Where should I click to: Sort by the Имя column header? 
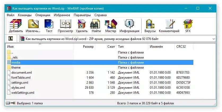(40, 47)
